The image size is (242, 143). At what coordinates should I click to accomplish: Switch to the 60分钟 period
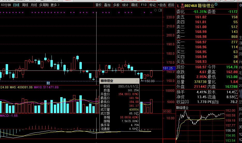(6, 5)
